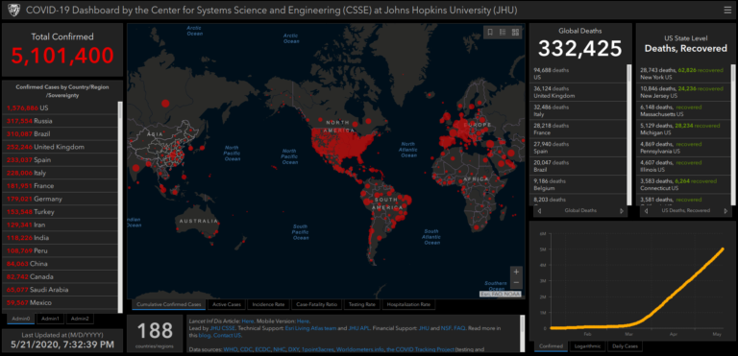
Task: Open the Esri Living Atlas team link
Action: tap(310, 328)
